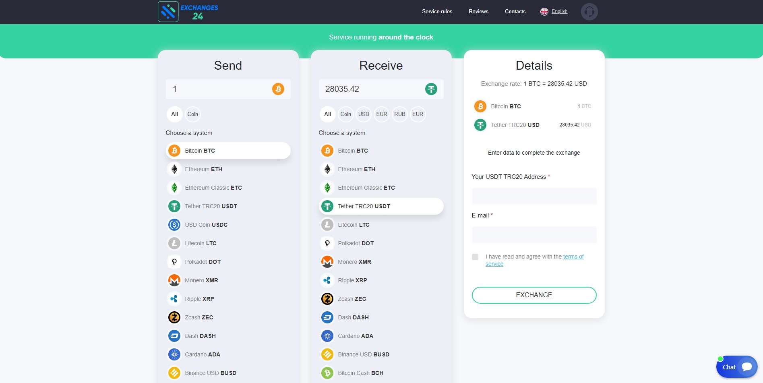Screen dimensions: 763x383
Task: Choose Bitcoin Cash BCH in Receive list
Action: coord(381,373)
